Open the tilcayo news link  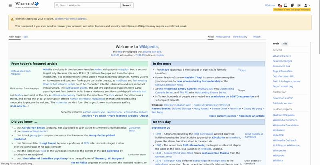[x=165, y=70]
